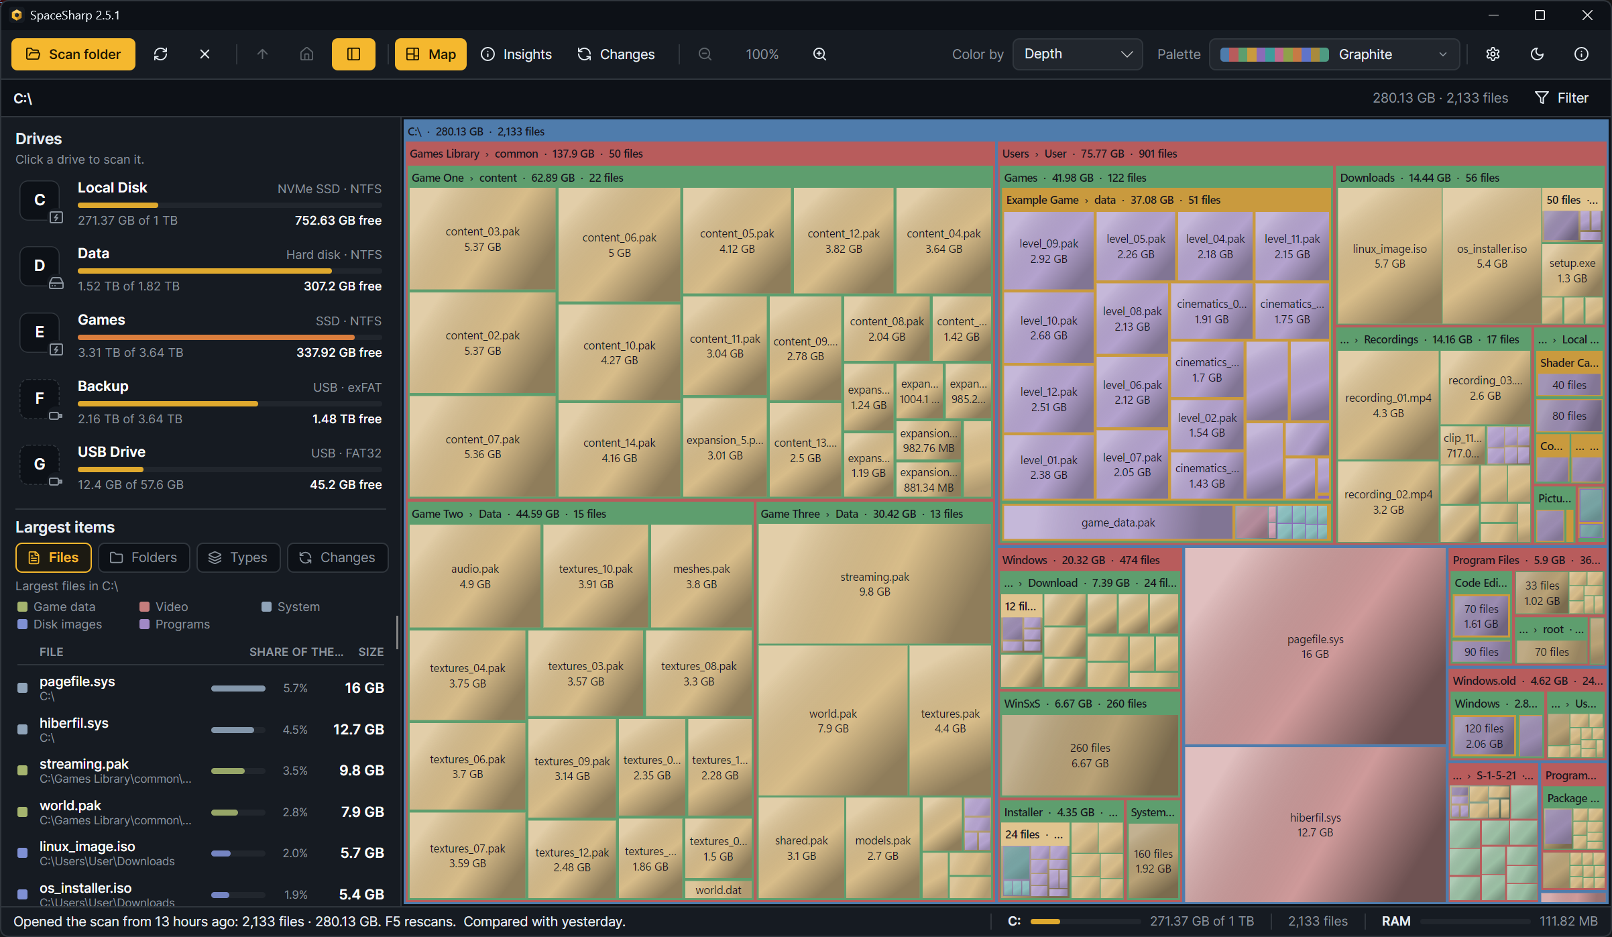Screen dimensions: 1612x937
Task: Toggle the Game data legend swatch
Action: point(22,607)
